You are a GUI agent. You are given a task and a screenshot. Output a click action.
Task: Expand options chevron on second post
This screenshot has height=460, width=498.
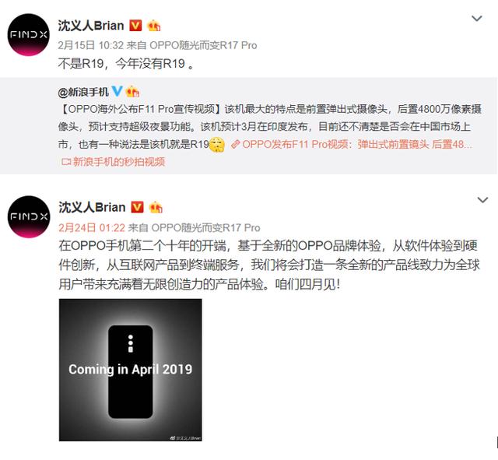click(x=482, y=200)
